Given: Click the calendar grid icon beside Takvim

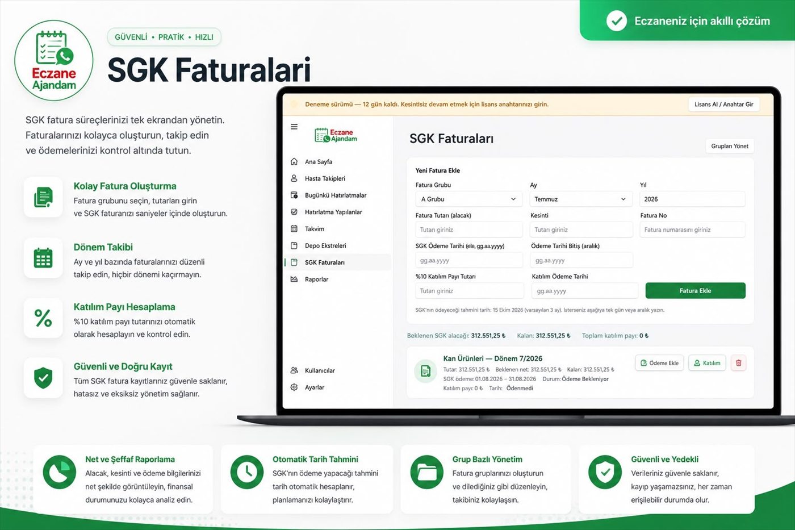Looking at the screenshot, I should (294, 229).
